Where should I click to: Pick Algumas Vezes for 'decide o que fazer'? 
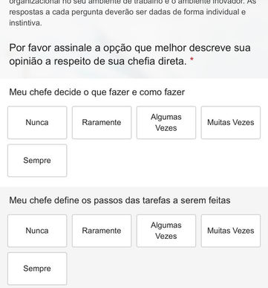[x=166, y=123]
